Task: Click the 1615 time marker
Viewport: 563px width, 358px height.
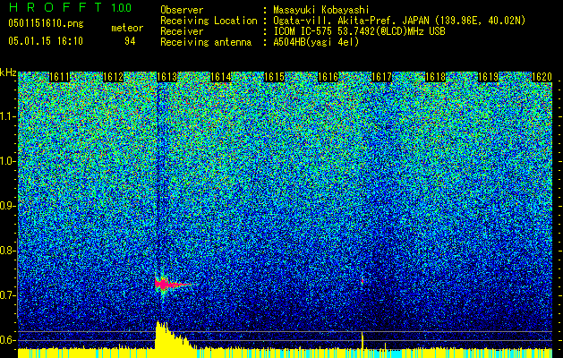Action: pos(274,77)
